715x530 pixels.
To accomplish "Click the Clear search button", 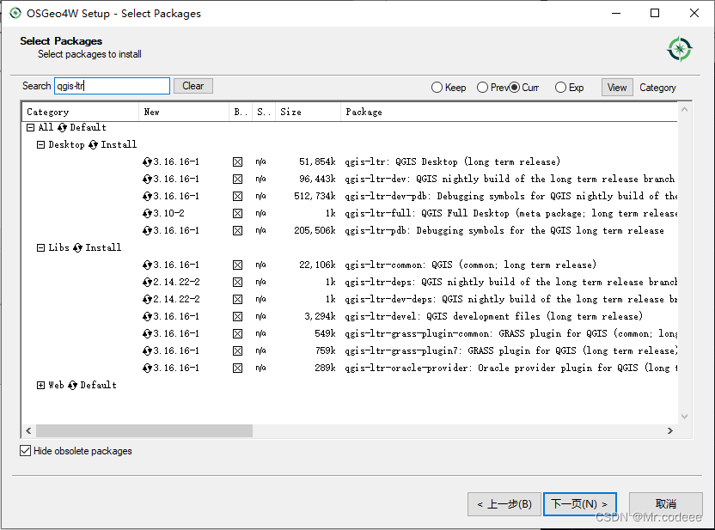I will (192, 86).
